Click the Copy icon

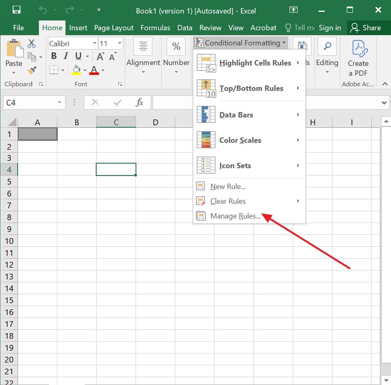32,57
